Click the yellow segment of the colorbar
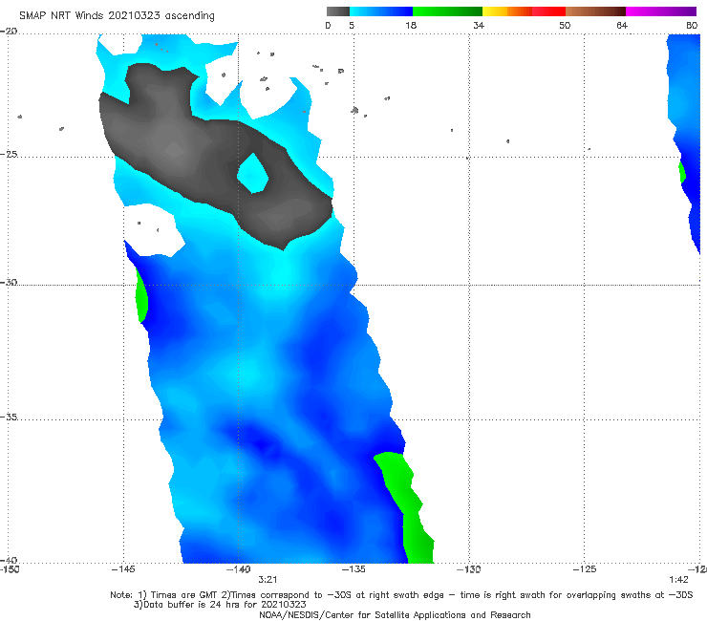Image resolution: width=707 pixels, height=621 pixels. (495, 11)
